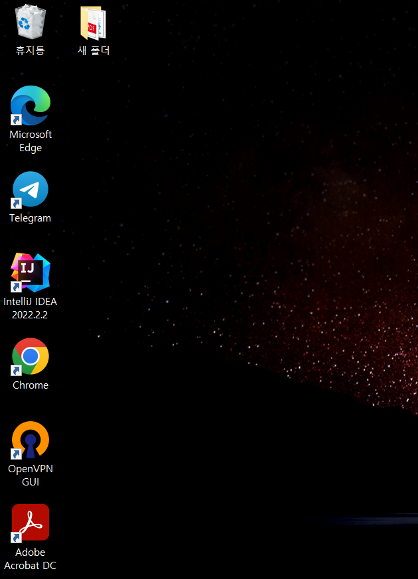
Task: Click the Telegram text label
Action: (x=31, y=218)
